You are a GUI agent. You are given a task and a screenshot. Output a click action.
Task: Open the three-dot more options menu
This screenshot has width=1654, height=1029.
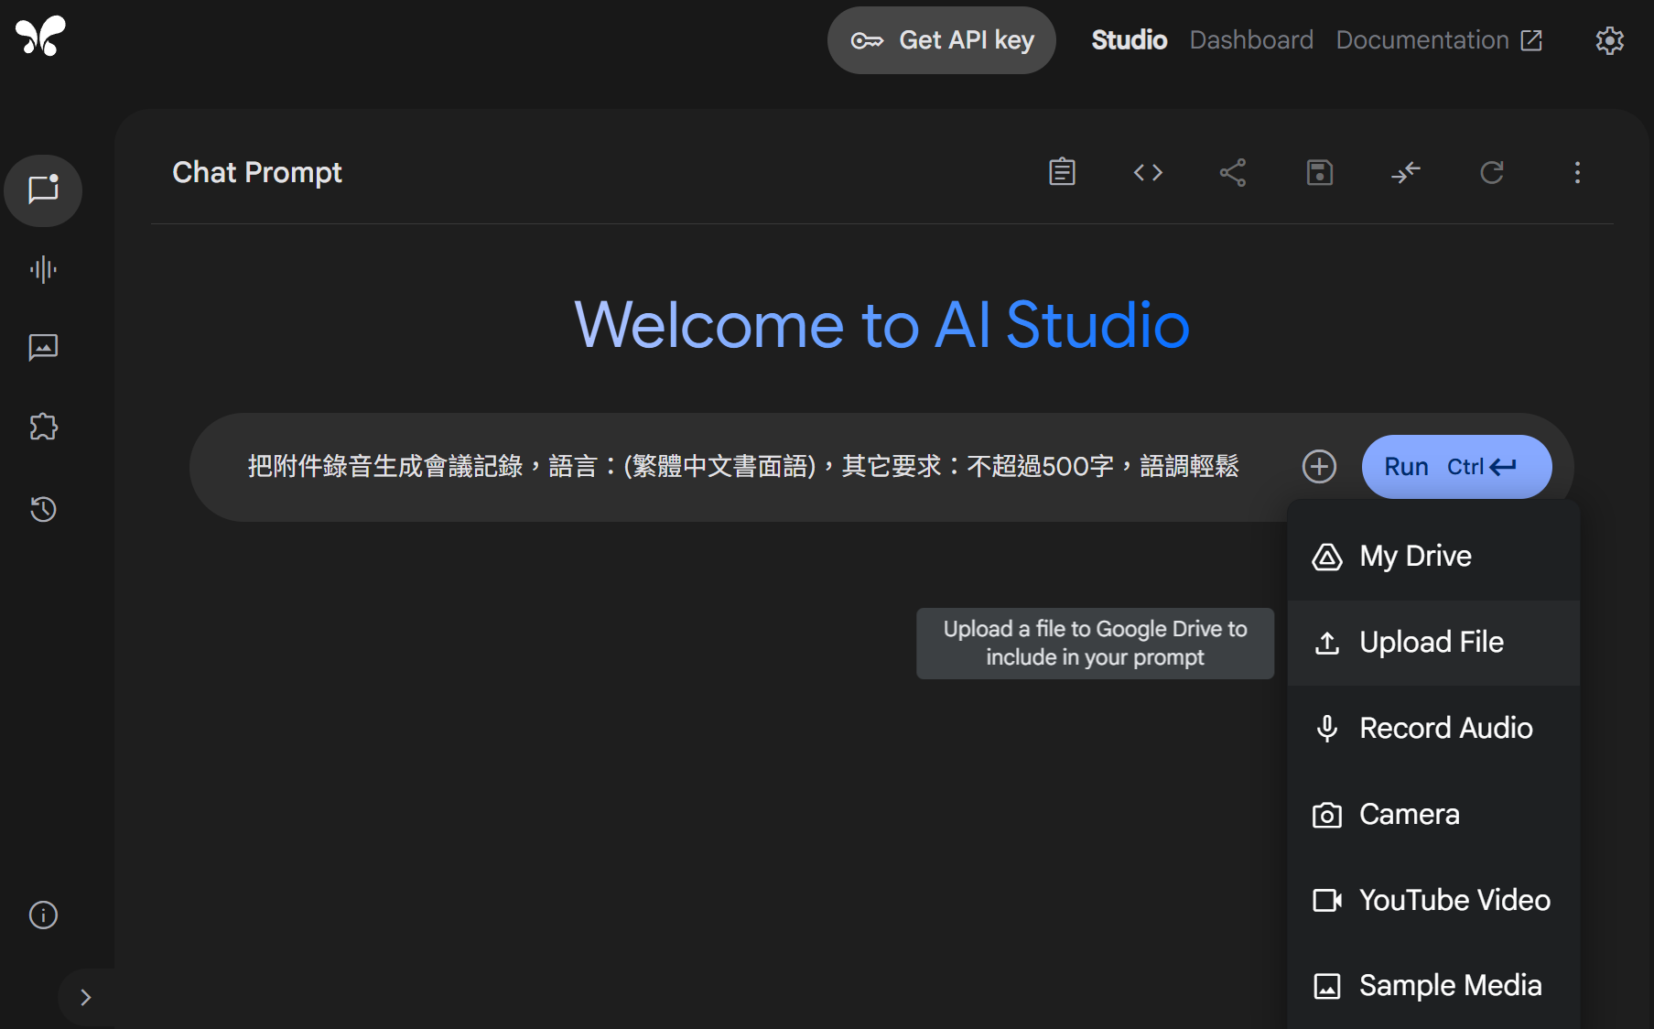coord(1577,172)
